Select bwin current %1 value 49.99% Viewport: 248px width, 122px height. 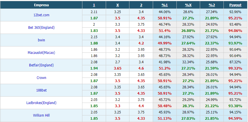tap(165, 43)
